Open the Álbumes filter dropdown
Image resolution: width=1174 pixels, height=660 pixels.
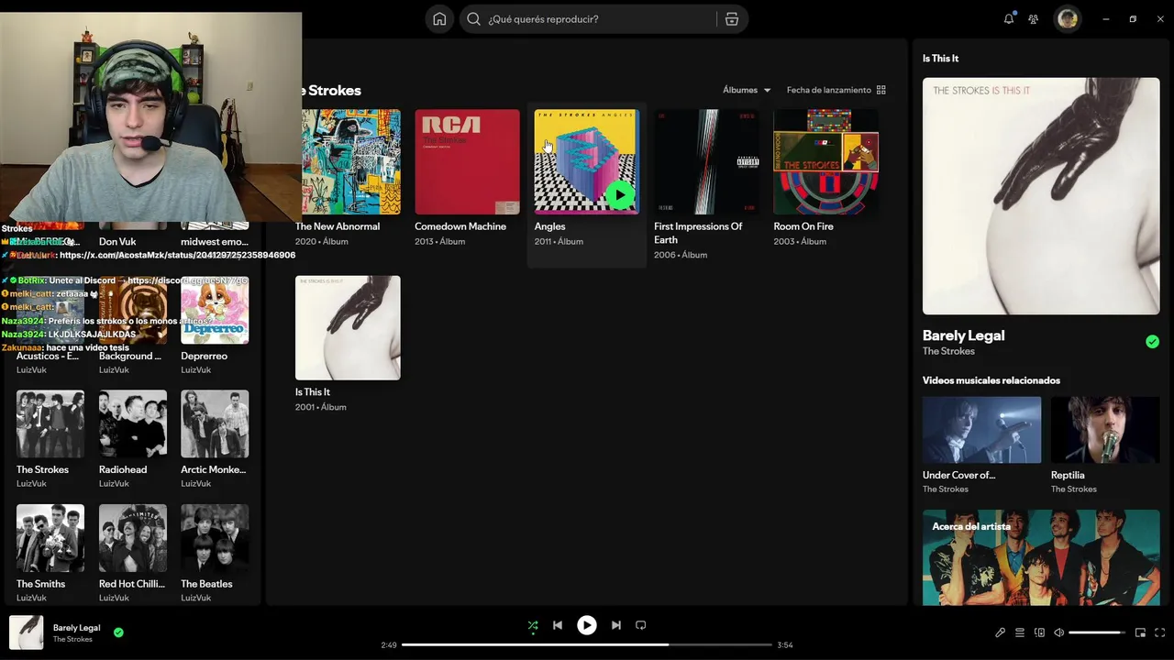747,90
